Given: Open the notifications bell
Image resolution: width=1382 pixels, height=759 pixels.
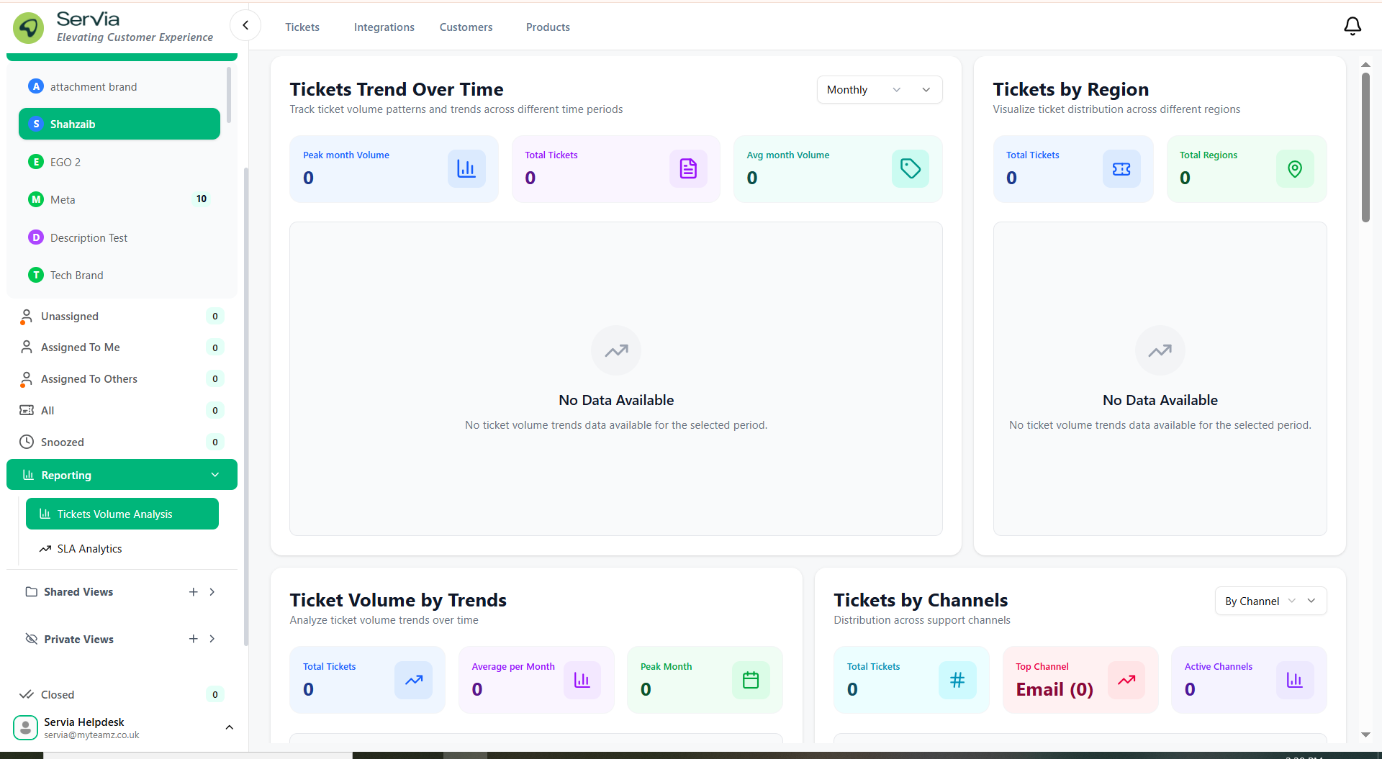Looking at the screenshot, I should (1352, 27).
